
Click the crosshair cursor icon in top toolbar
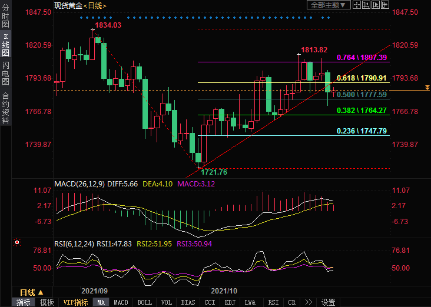point(357,5)
